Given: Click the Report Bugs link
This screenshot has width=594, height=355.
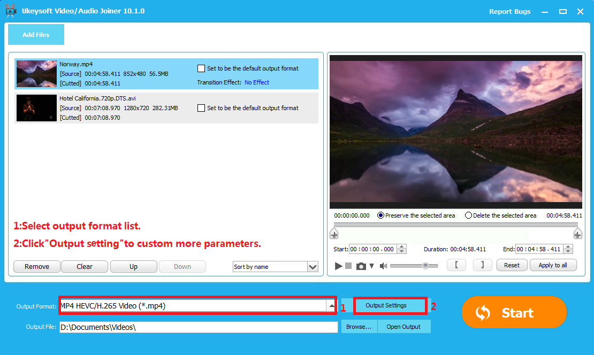Looking at the screenshot, I should pos(509,11).
